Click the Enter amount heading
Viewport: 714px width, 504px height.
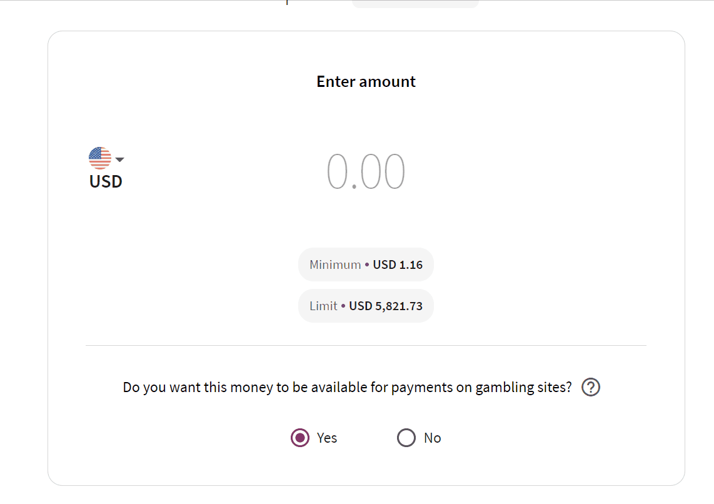366,81
